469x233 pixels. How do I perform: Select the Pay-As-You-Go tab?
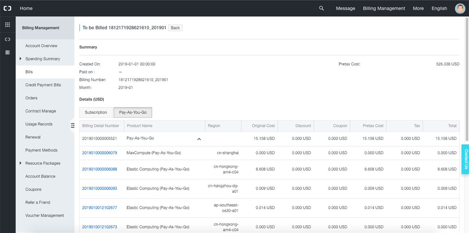click(133, 112)
